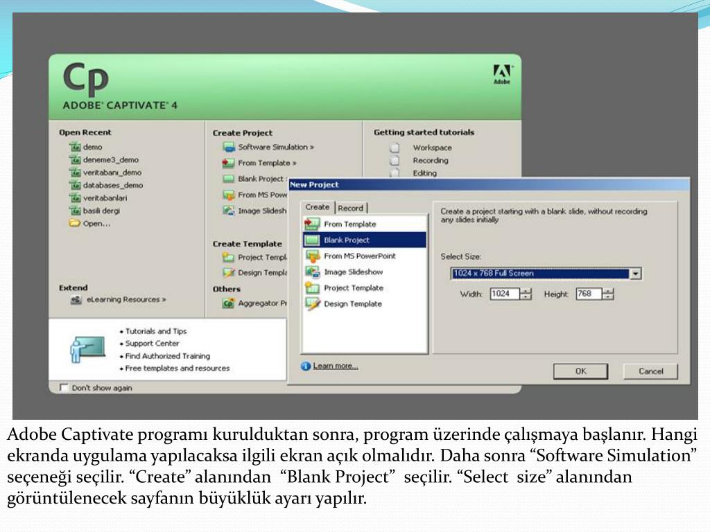
Task: Click the Width spinner arrows
Action: pos(526,294)
